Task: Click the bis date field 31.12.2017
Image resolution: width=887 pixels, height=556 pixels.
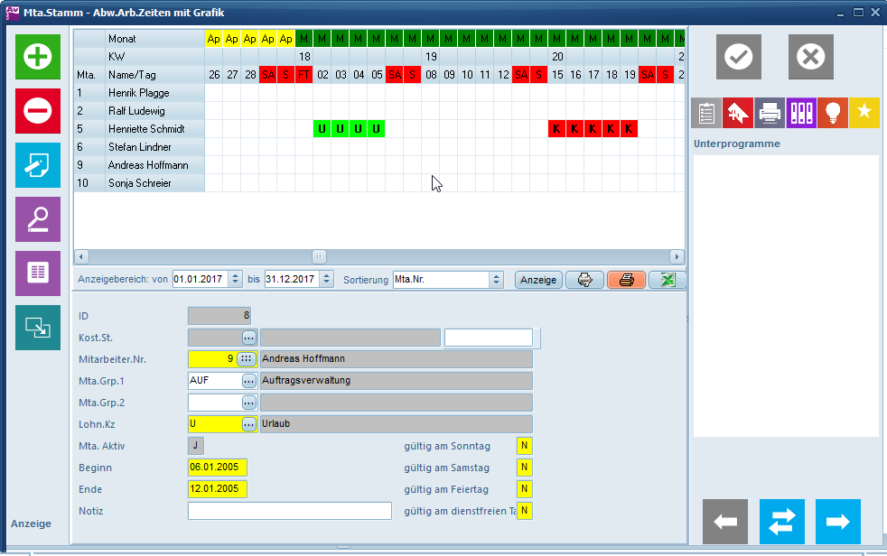Action: tap(292, 280)
